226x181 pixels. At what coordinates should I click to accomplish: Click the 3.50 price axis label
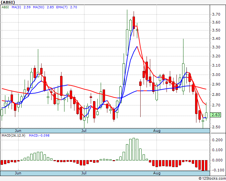click(x=216, y=30)
